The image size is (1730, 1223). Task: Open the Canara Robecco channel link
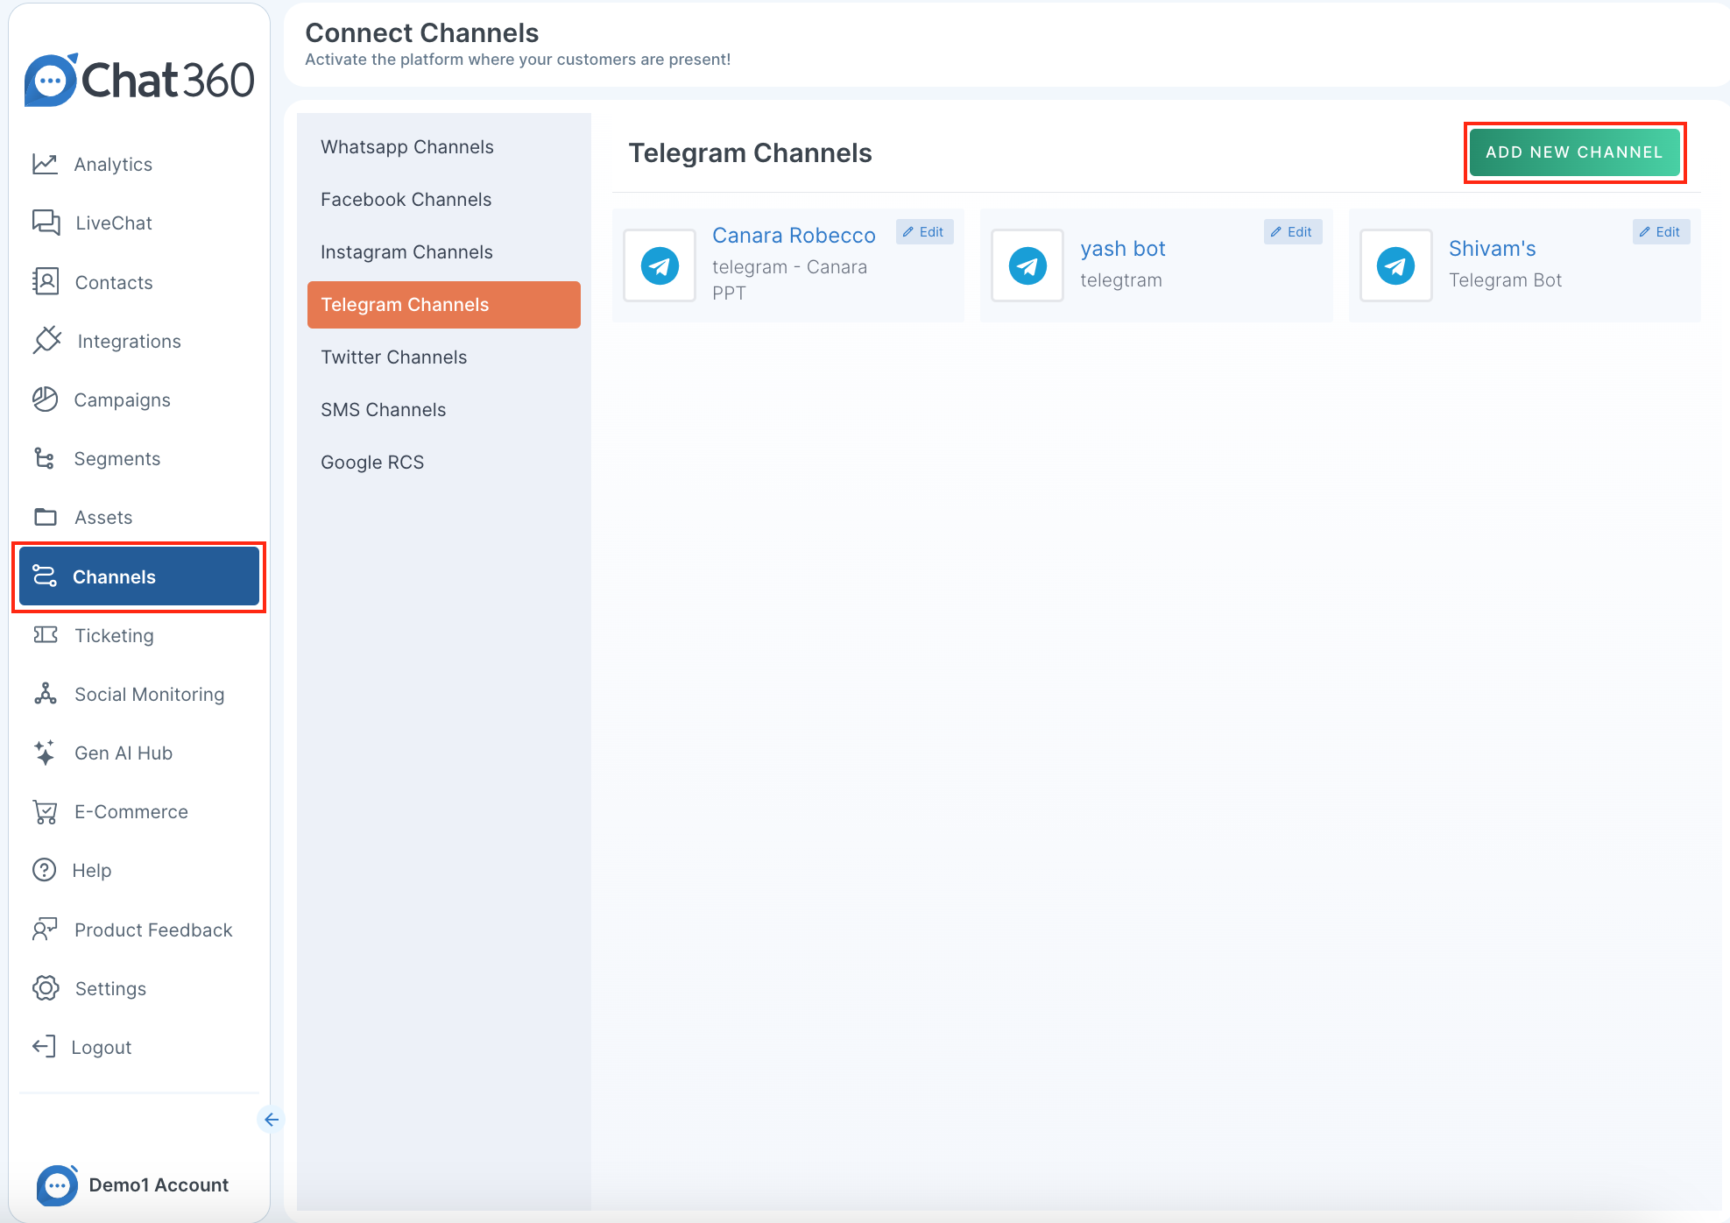794,236
